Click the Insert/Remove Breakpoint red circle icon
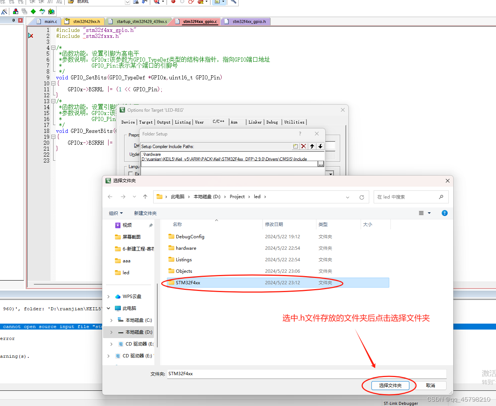 click(173, 3)
